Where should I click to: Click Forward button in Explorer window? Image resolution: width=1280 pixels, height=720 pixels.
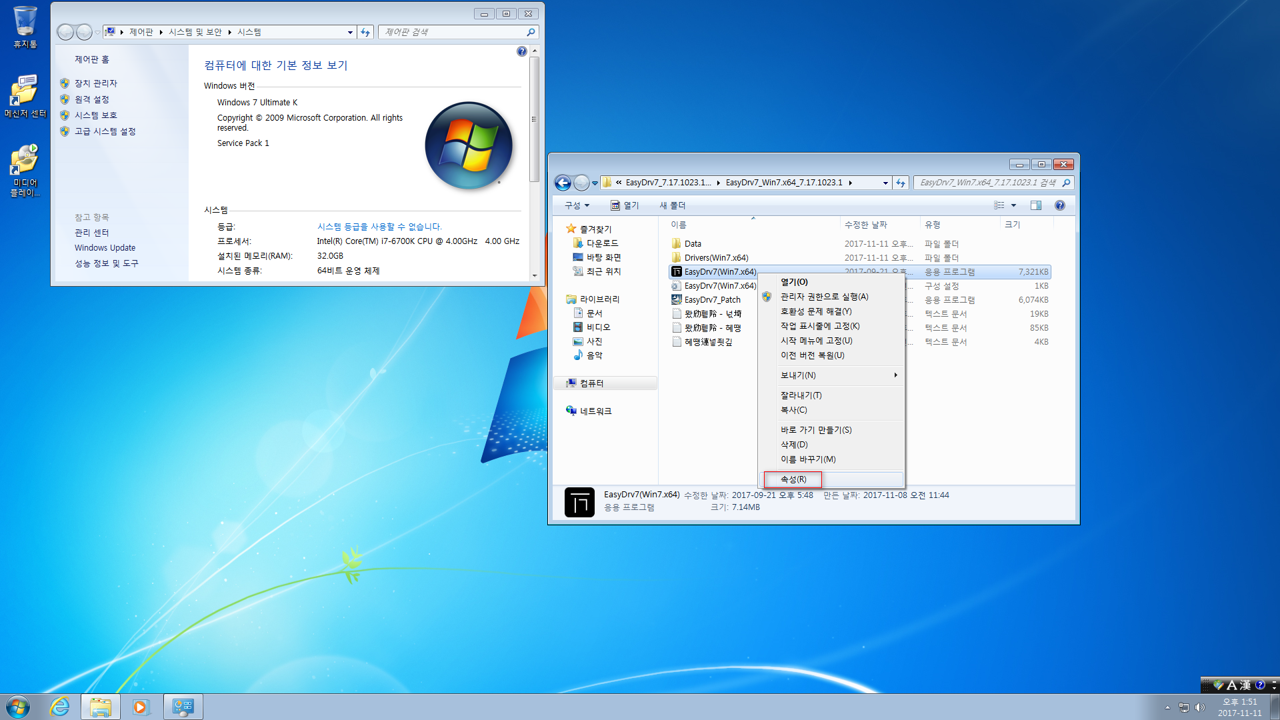tap(581, 183)
